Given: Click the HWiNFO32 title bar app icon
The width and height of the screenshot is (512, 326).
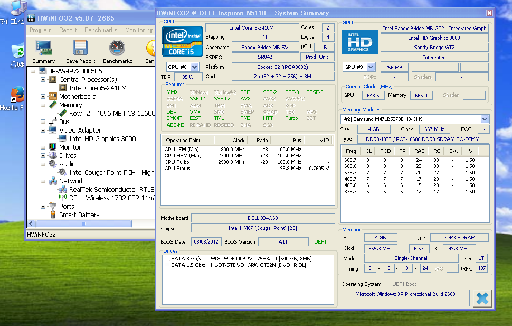Looking at the screenshot, I should 31,18.
